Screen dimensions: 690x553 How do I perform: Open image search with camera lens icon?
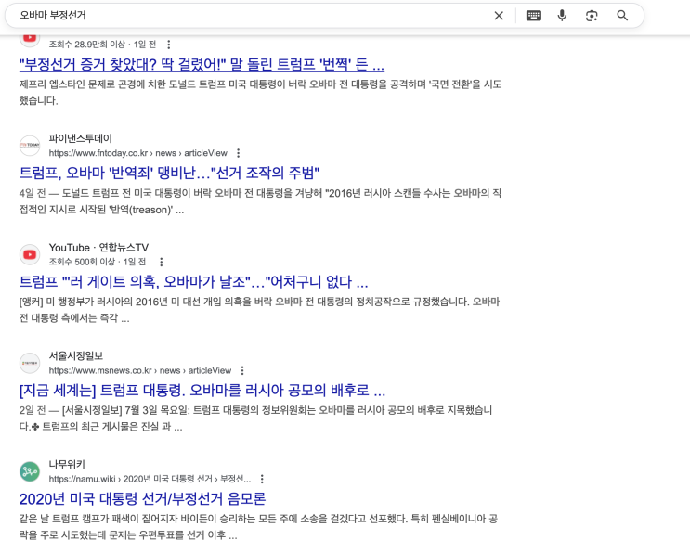(592, 16)
